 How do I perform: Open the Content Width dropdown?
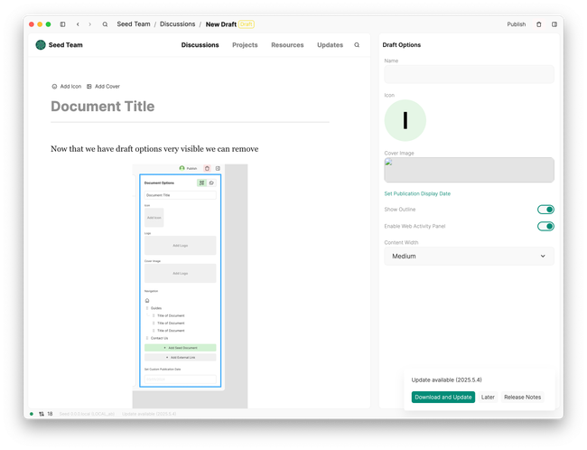pos(469,256)
